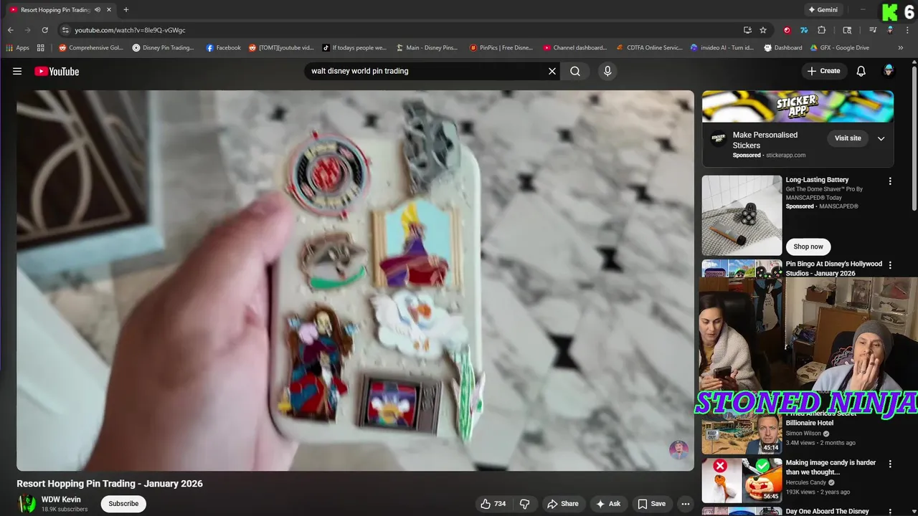The height and width of the screenshot is (516, 918).
Task: Open StickerApp sponsored banner image
Action: click(798, 106)
